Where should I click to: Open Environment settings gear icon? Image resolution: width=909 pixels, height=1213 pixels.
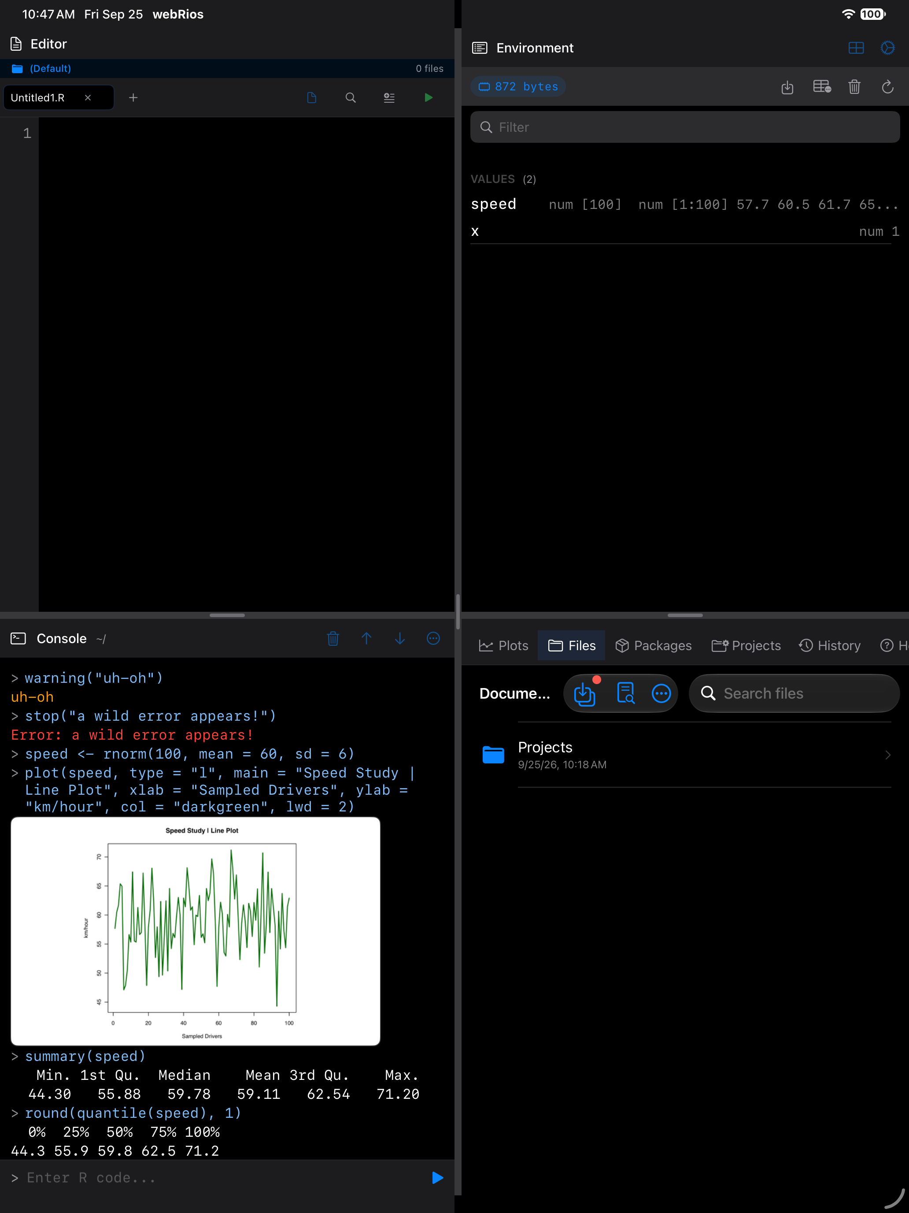click(x=887, y=48)
